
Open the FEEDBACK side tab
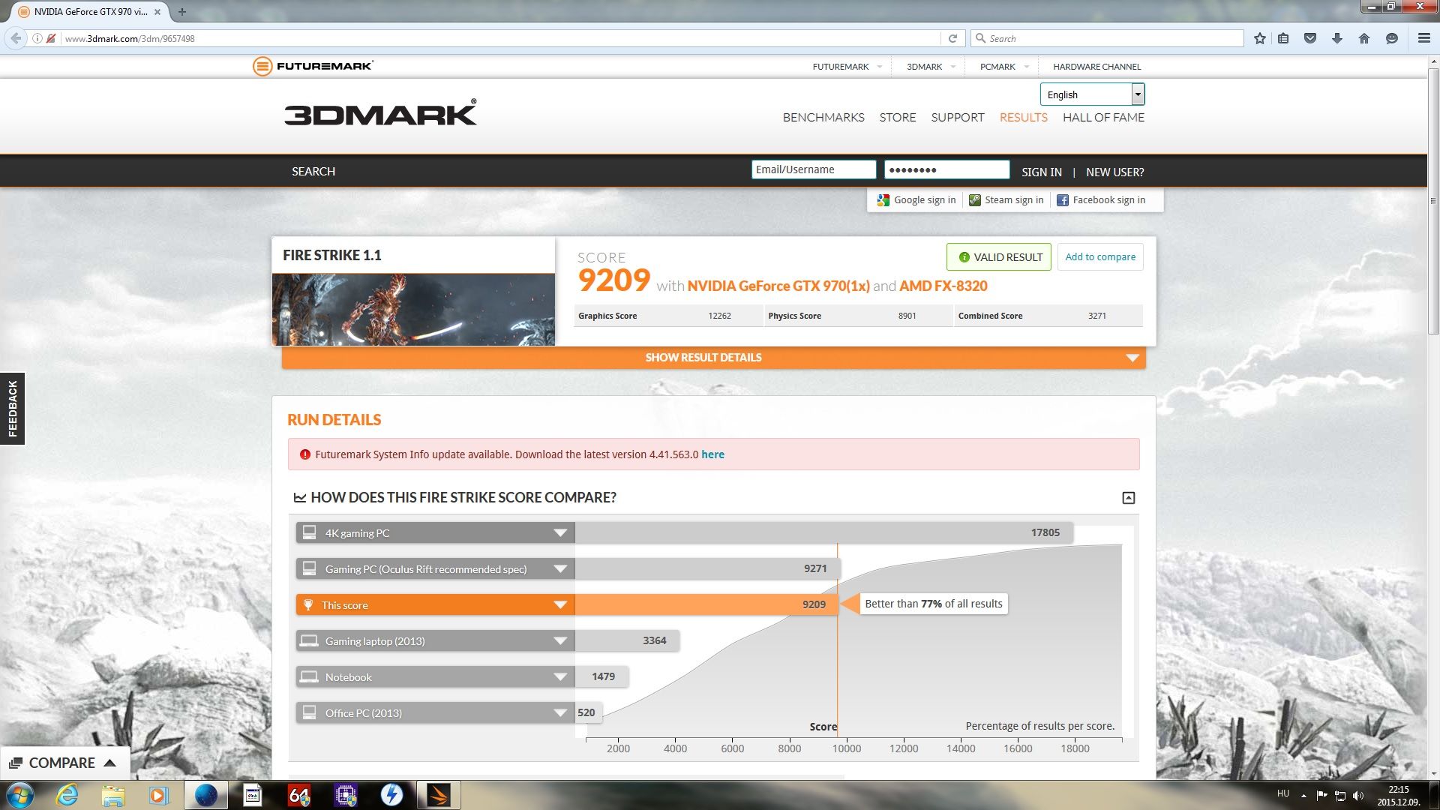[13, 409]
